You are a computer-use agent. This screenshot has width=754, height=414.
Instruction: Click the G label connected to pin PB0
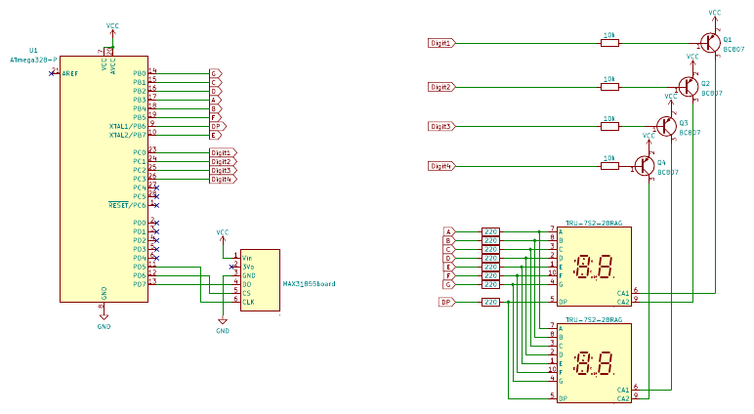(215, 73)
